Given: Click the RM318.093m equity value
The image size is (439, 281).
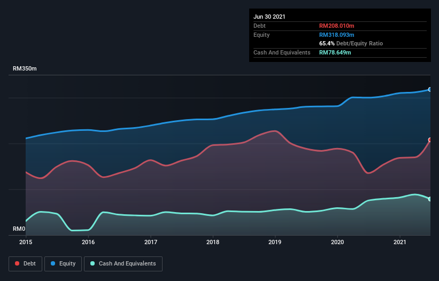Looking at the screenshot, I should [x=336, y=35].
